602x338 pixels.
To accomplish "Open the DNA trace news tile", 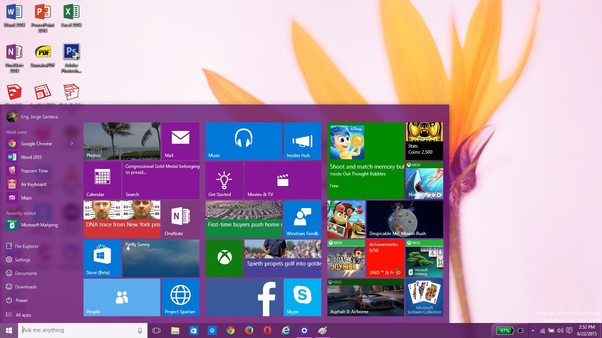I will 122,219.
